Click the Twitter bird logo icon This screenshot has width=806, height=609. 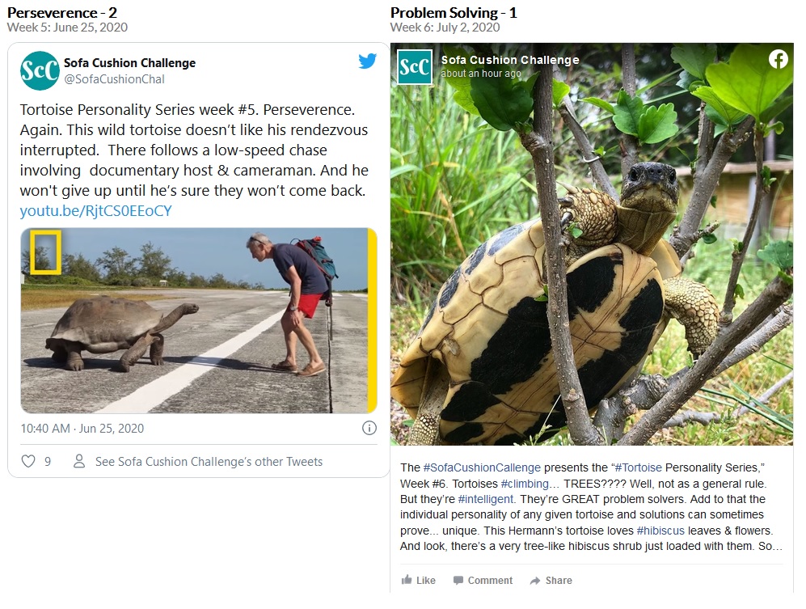coord(368,61)
